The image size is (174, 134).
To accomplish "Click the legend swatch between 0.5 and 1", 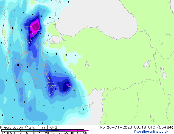I will (x=11, y=130).
